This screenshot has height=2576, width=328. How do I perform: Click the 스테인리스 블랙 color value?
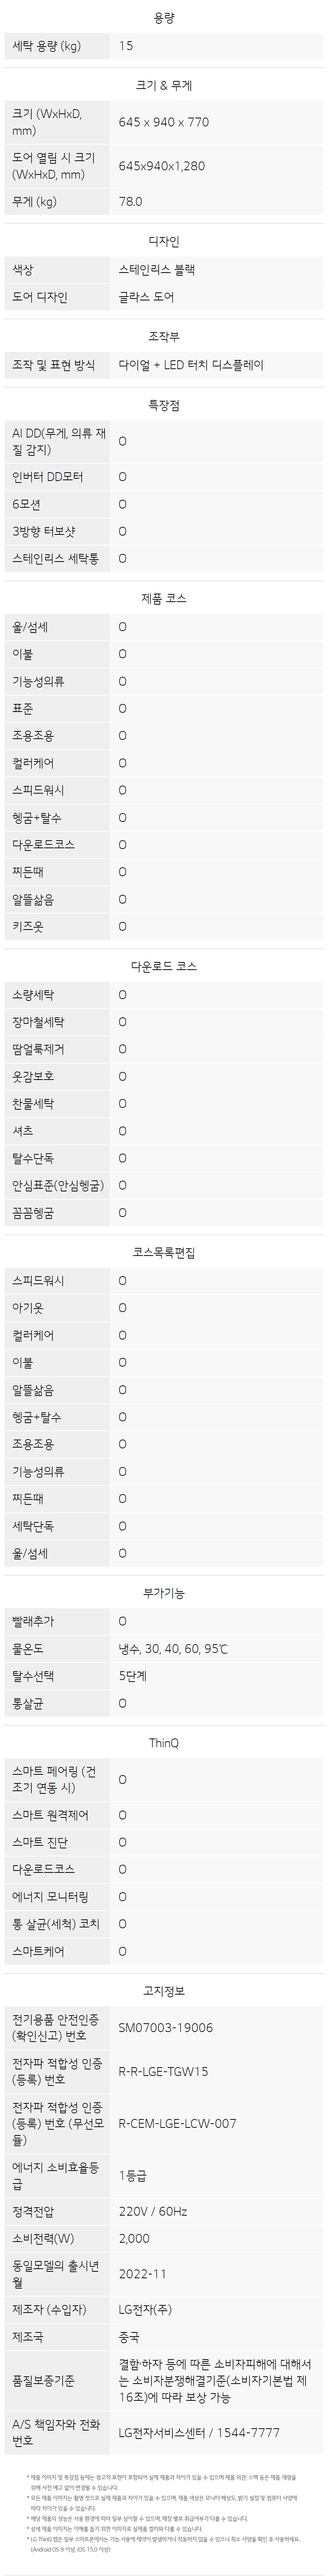point(157,270)
